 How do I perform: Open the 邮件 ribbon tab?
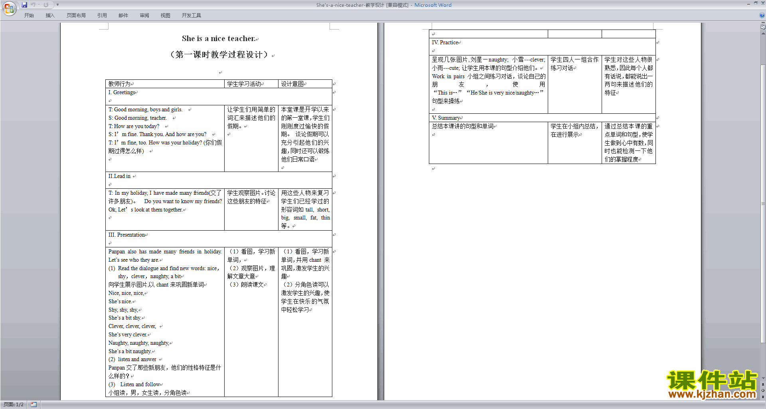coord(123,16)
